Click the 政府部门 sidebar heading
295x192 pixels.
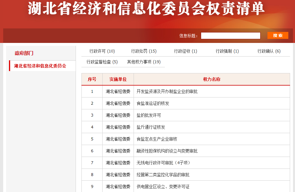[24, 53]
